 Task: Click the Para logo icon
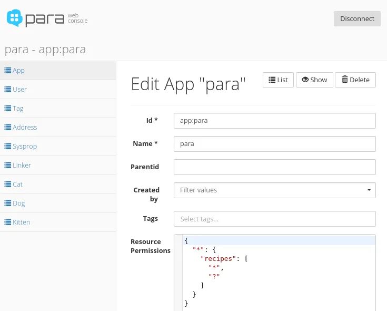click(x=15, y=18)
